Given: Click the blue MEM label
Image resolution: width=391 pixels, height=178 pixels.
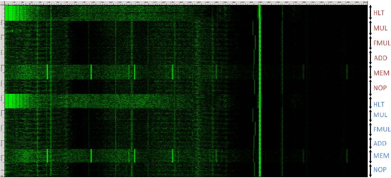Looking at the screenshot, I should (x=381, y=156).
